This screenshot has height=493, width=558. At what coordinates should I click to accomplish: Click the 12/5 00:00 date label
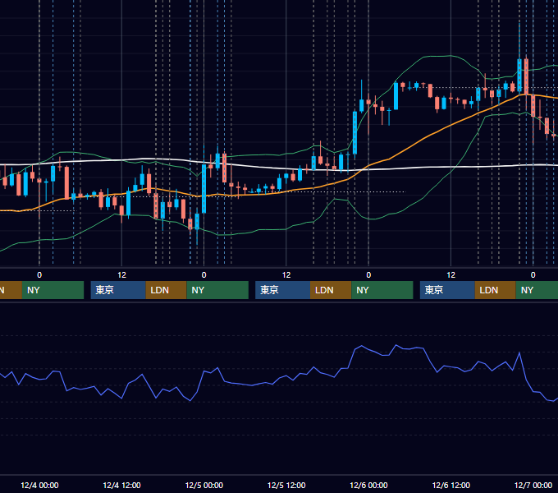(x=204, y=485)
